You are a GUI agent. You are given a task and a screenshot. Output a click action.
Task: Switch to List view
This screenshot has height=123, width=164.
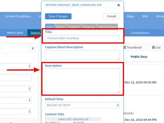point(156,47)
